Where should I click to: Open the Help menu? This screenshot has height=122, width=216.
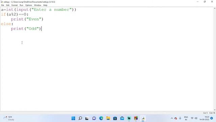[45, 5]
